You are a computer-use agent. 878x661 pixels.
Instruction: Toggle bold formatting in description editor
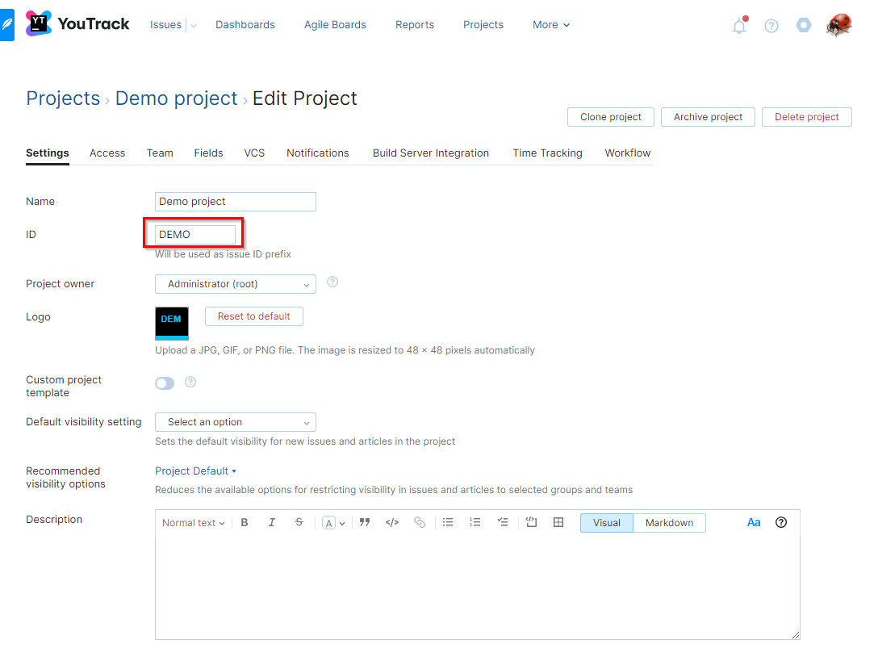[x=245, y=522]
